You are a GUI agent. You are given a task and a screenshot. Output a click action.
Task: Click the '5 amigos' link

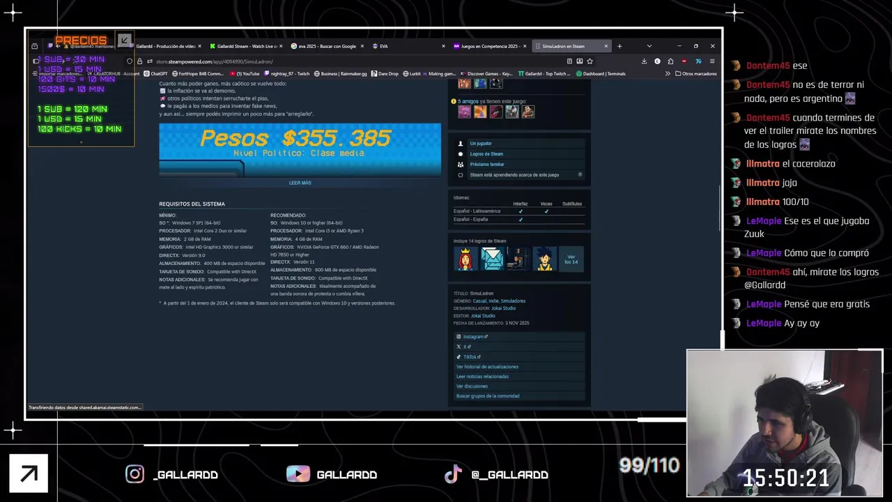(468, 101)
